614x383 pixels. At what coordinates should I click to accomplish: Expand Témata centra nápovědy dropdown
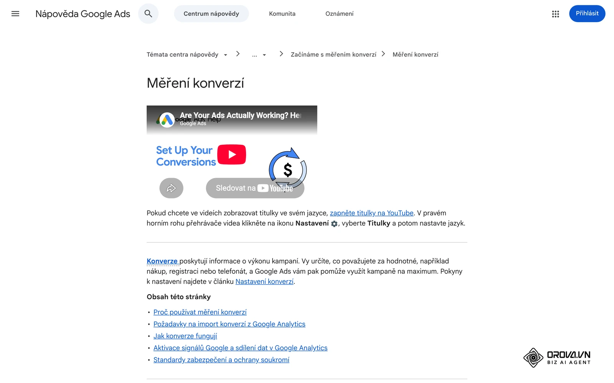(x=187, y=54)
